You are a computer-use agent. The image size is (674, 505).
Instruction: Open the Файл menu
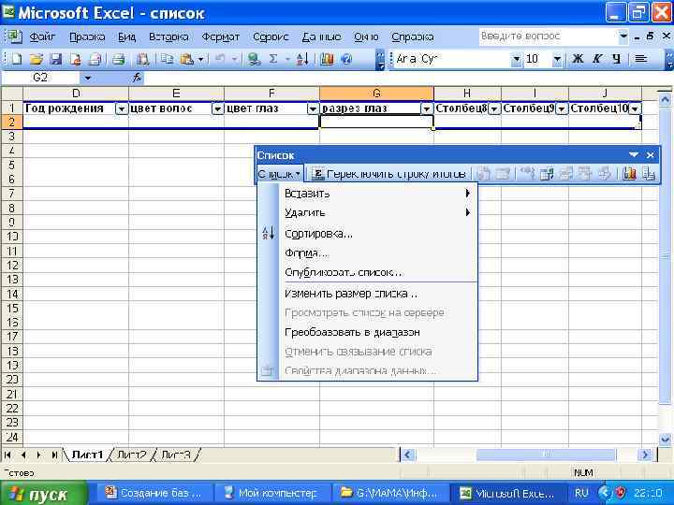click(x=42, y=37)
